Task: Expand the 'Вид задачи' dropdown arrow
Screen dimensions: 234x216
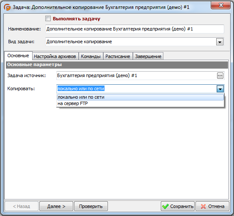Action: tap(220, 42)
